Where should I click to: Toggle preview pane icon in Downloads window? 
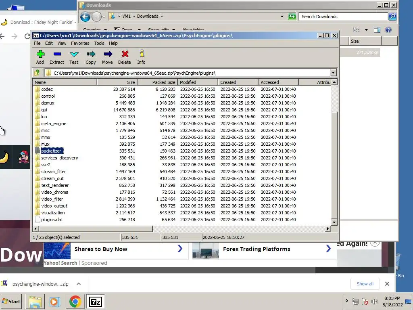click(x=377, y=30)
